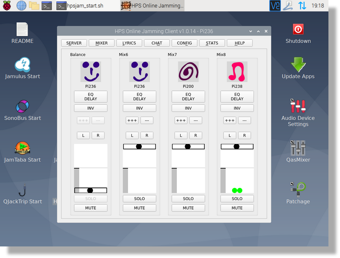Open the SERVER tab

pos(74,43)
